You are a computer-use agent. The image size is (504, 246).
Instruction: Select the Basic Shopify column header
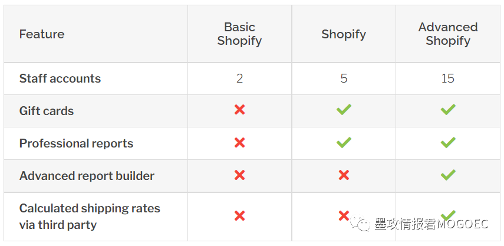(239, 34)
